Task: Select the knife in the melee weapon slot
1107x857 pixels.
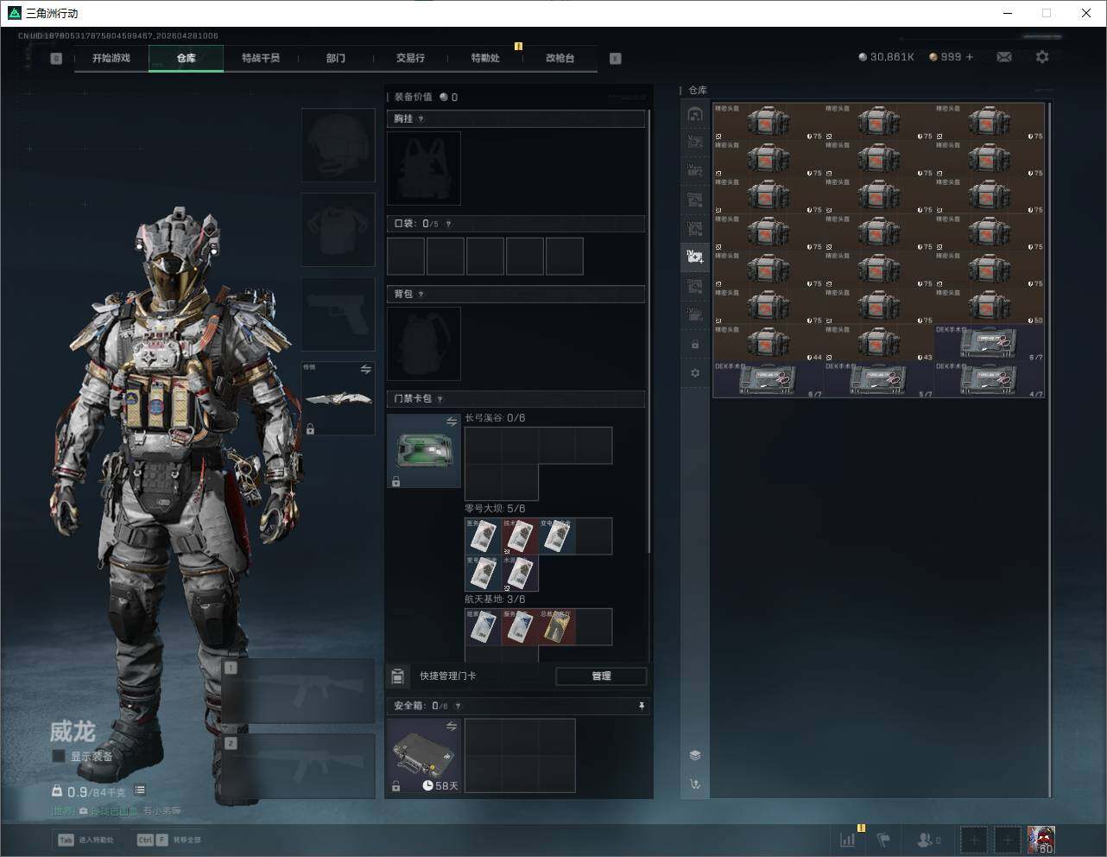Action: [x=338, y=398]
